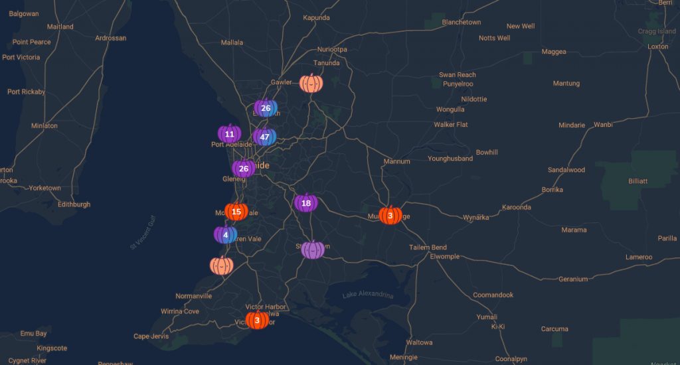The width and height of the screenshot is (680, 365).
Task: Select the orange pumpkin cluster labeled 15
Action: 236,212
